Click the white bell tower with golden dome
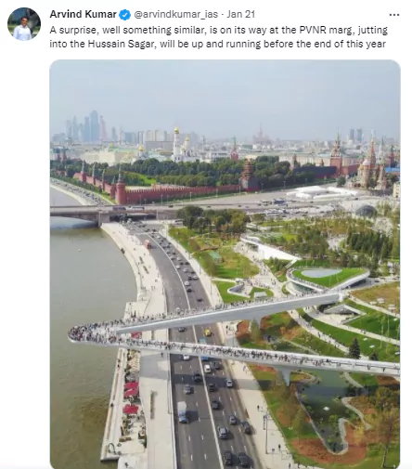The image size is (412, 469). [x=176, y=145]
